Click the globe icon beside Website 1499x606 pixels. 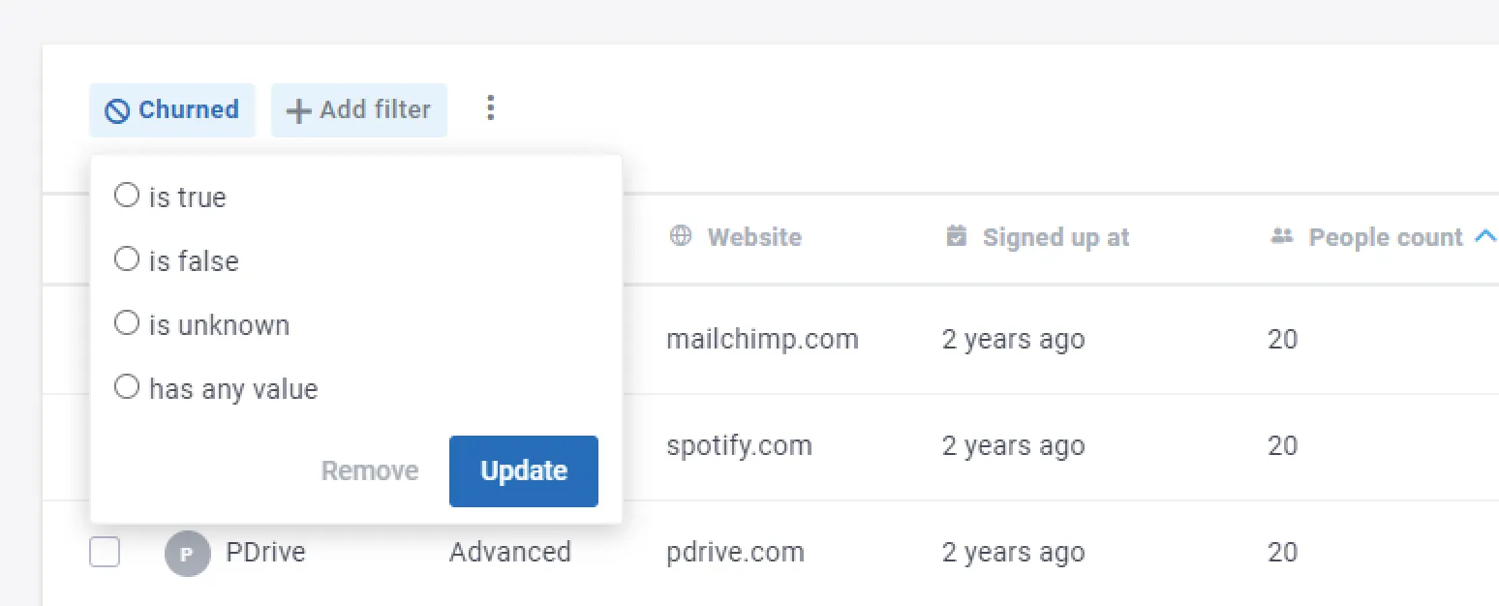681,236
